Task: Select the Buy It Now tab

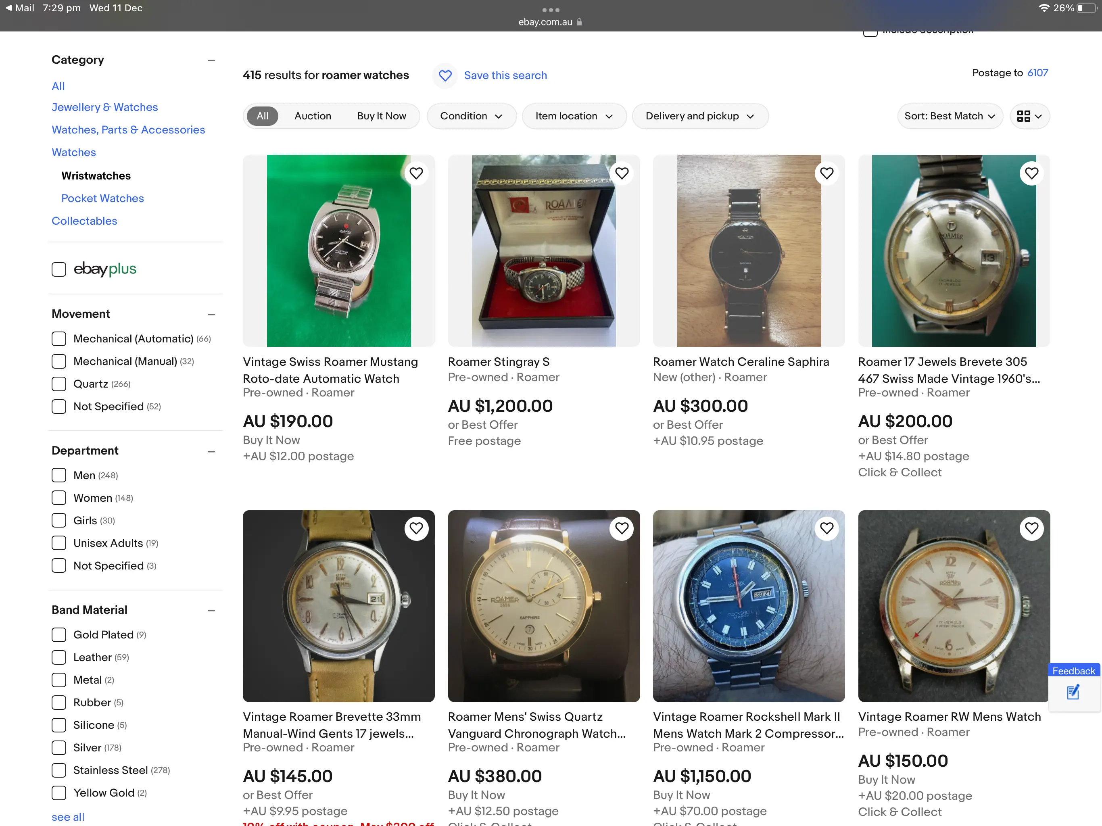Action: (x=381, y=116)
